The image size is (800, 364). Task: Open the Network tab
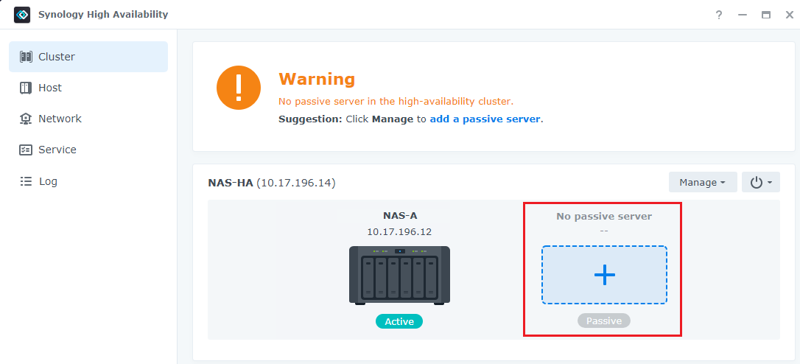pos(60,119)
